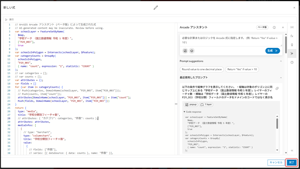
Task: Click the 'return {' code line
Action: 20,108
